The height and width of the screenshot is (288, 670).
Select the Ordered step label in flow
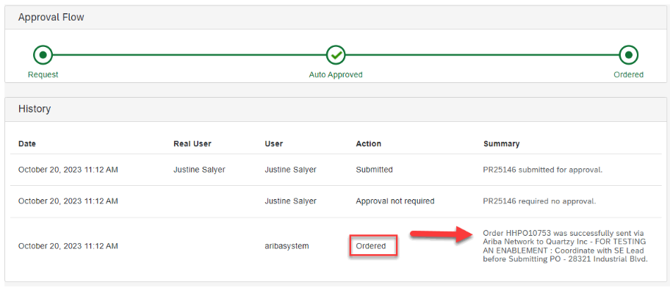(629, 75)
